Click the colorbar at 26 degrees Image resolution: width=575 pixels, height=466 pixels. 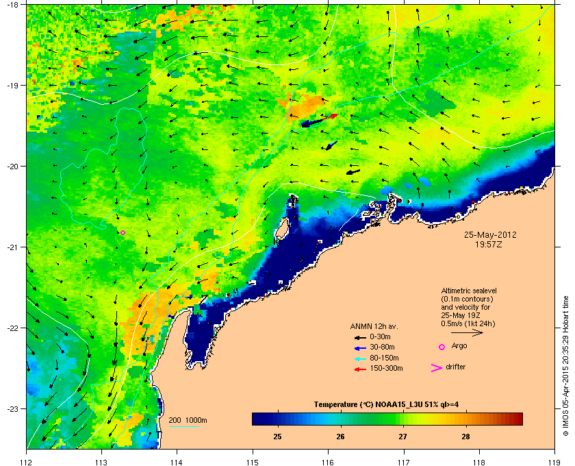(341, 419)
